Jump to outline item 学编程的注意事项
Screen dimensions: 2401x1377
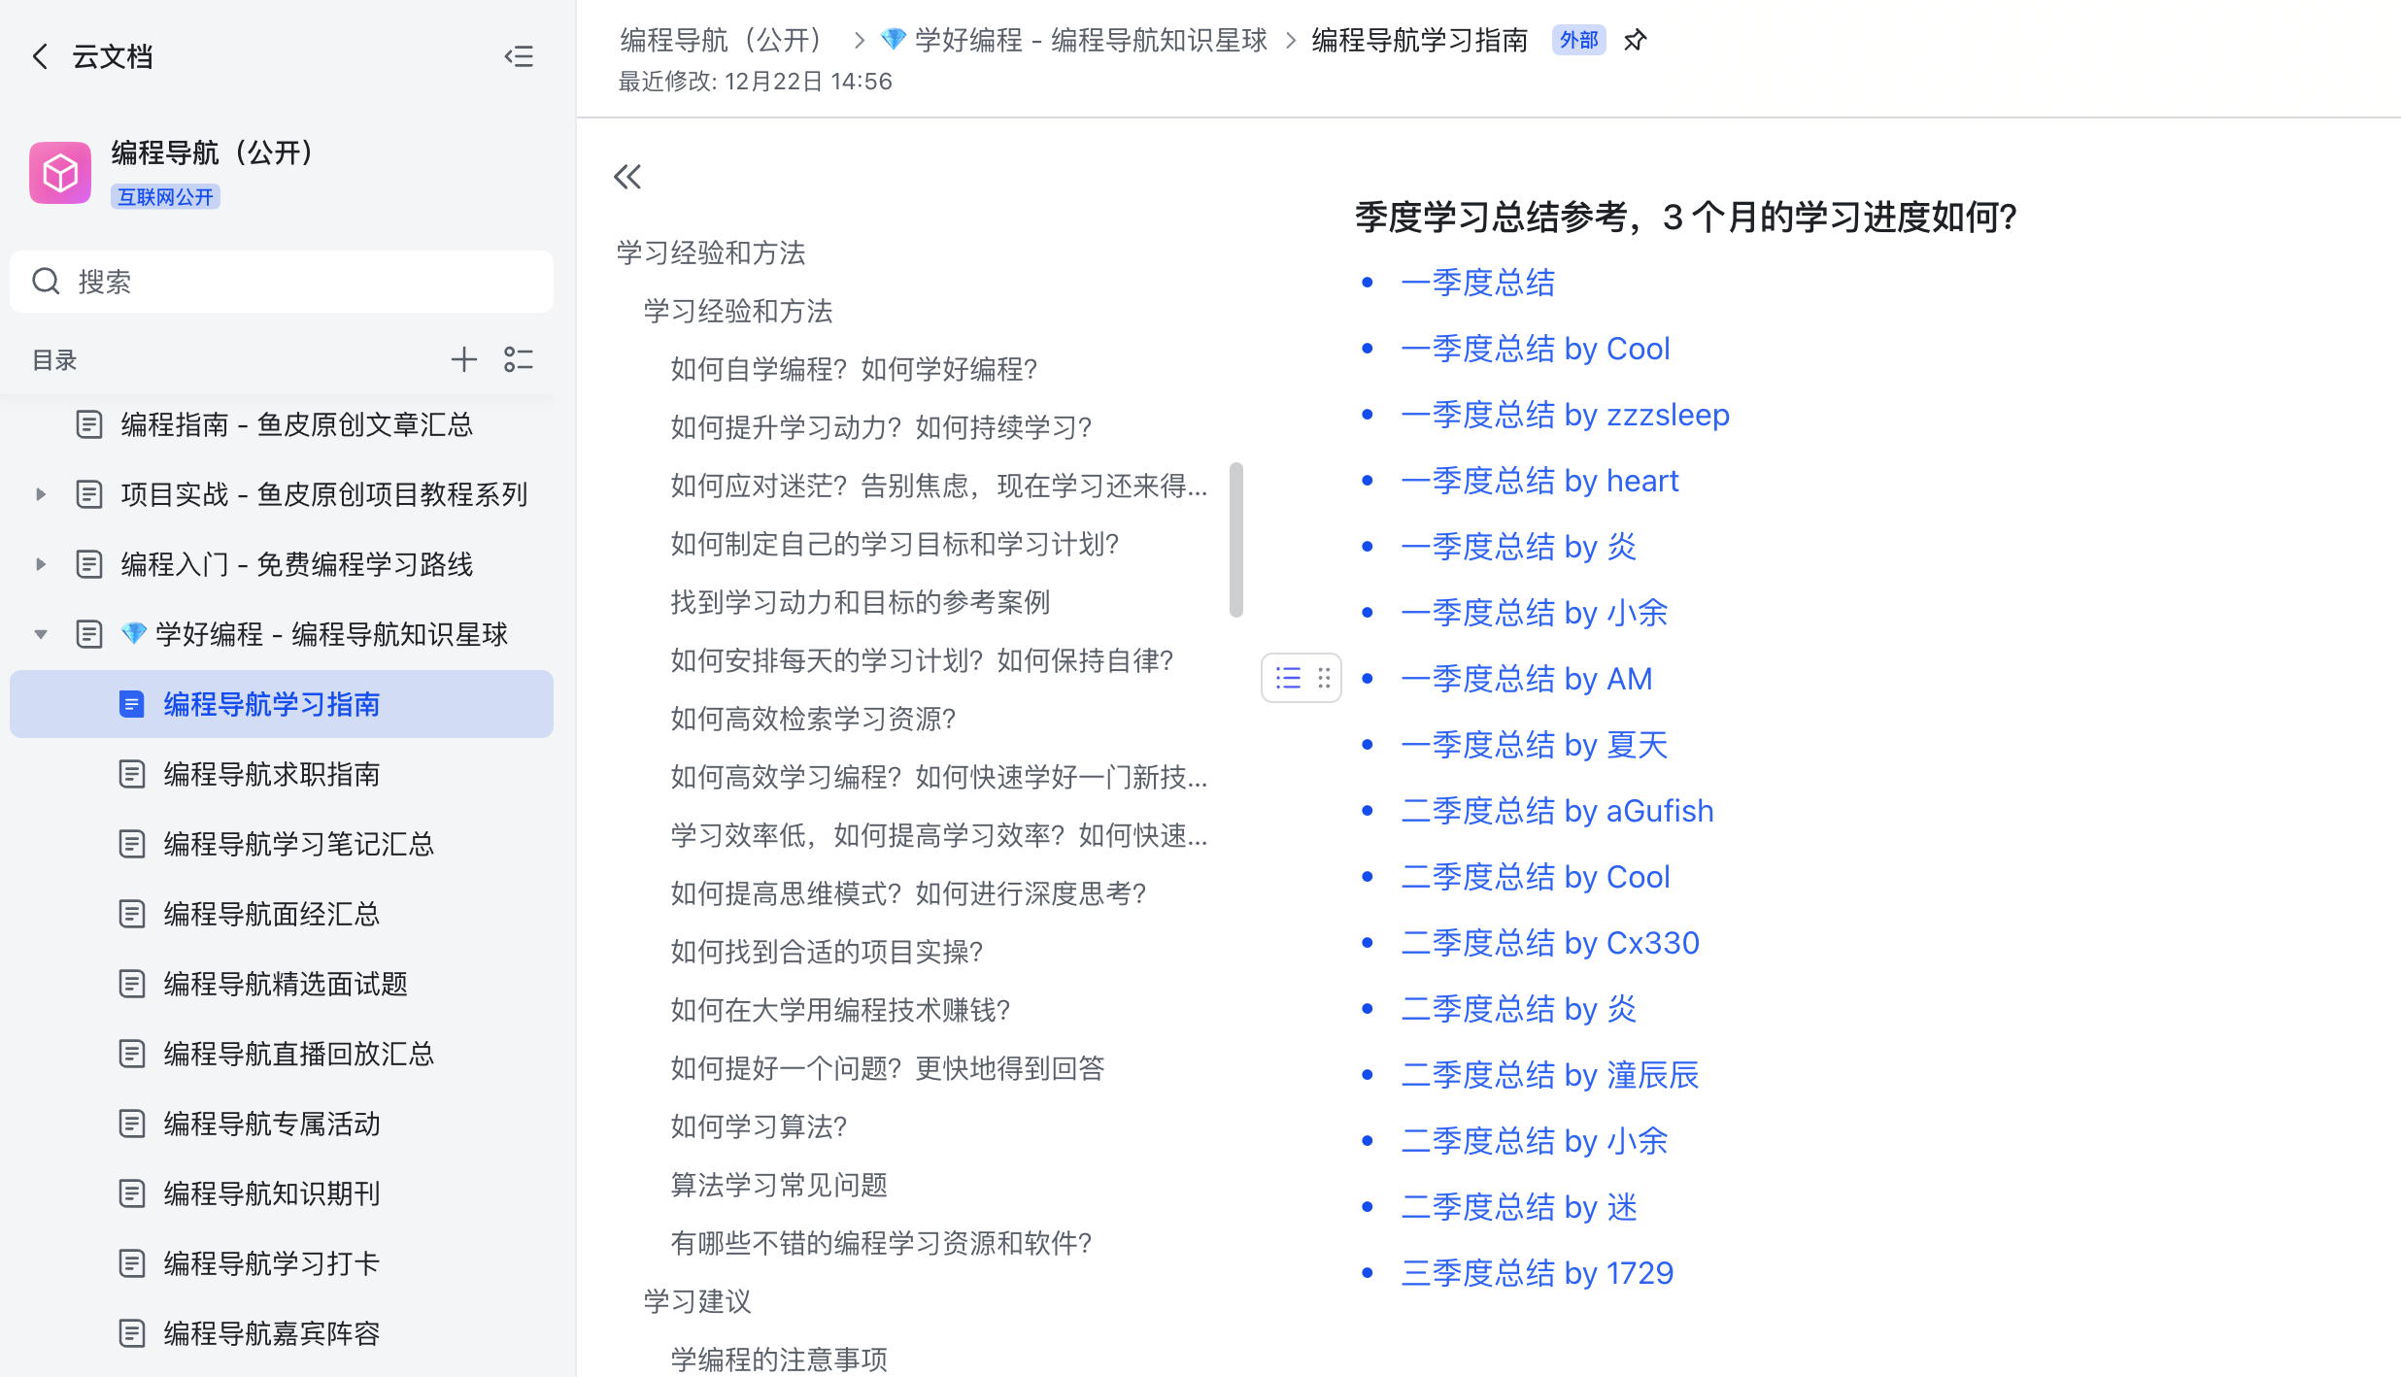pyautogui.click(x=779, y=1360)
